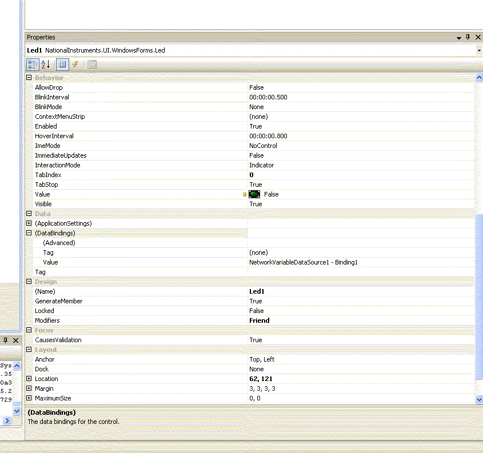Select the BlinkMode property row
This screenshot has height=453, width=483.
(49, 107)
